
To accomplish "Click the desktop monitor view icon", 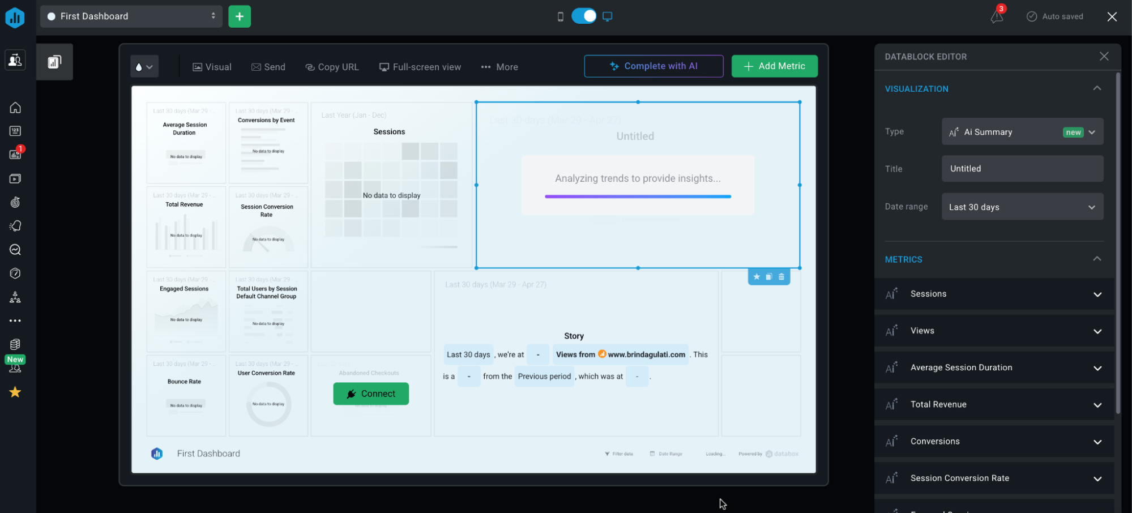I will point(608,16).
